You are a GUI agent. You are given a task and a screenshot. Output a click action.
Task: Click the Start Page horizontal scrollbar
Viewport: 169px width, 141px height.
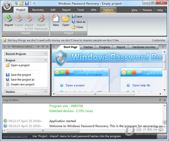click(95, 94)
